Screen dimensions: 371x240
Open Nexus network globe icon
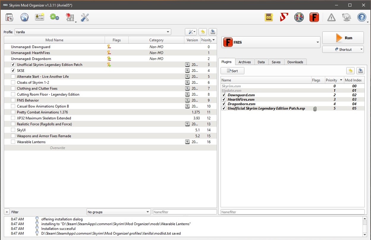coord(25,18)
